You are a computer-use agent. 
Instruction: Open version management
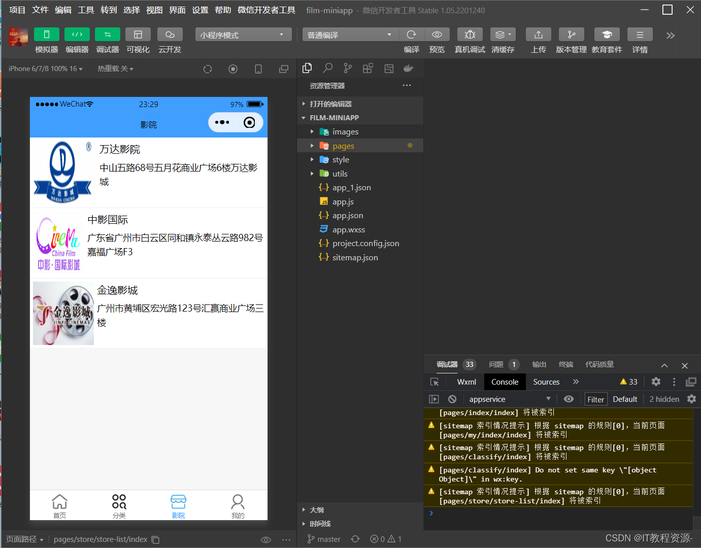point(572,35)
